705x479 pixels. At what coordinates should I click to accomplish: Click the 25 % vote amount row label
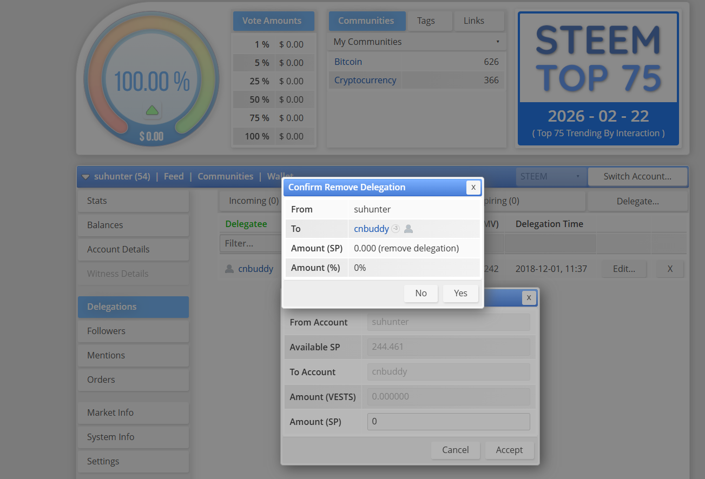coord(259,81)
